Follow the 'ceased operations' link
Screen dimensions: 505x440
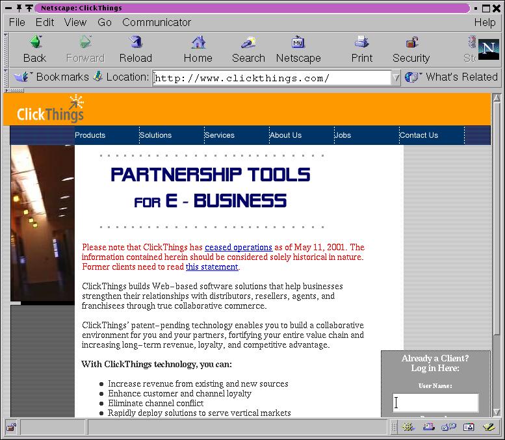(x=239, y=248)
